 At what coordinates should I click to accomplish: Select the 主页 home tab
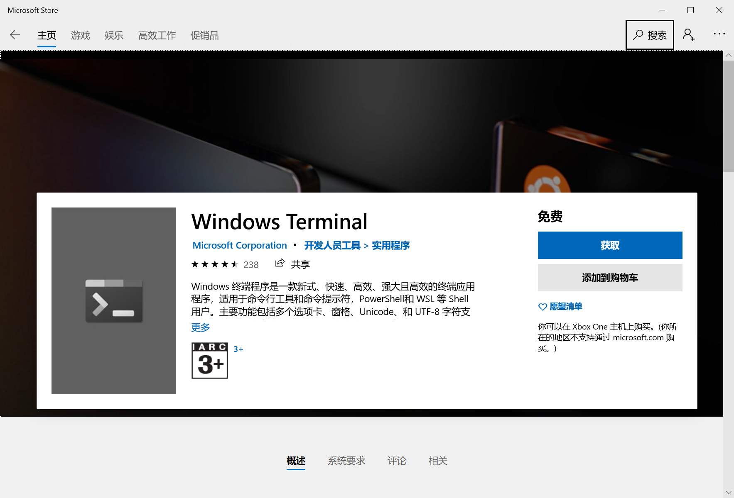pyautogui.click(x=47, y=36)
